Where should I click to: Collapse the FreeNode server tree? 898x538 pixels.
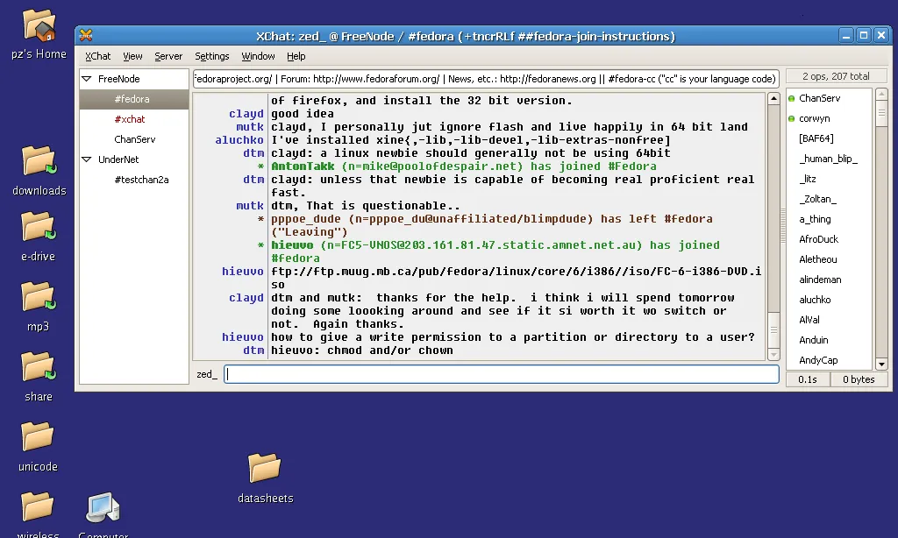point(87,79)
